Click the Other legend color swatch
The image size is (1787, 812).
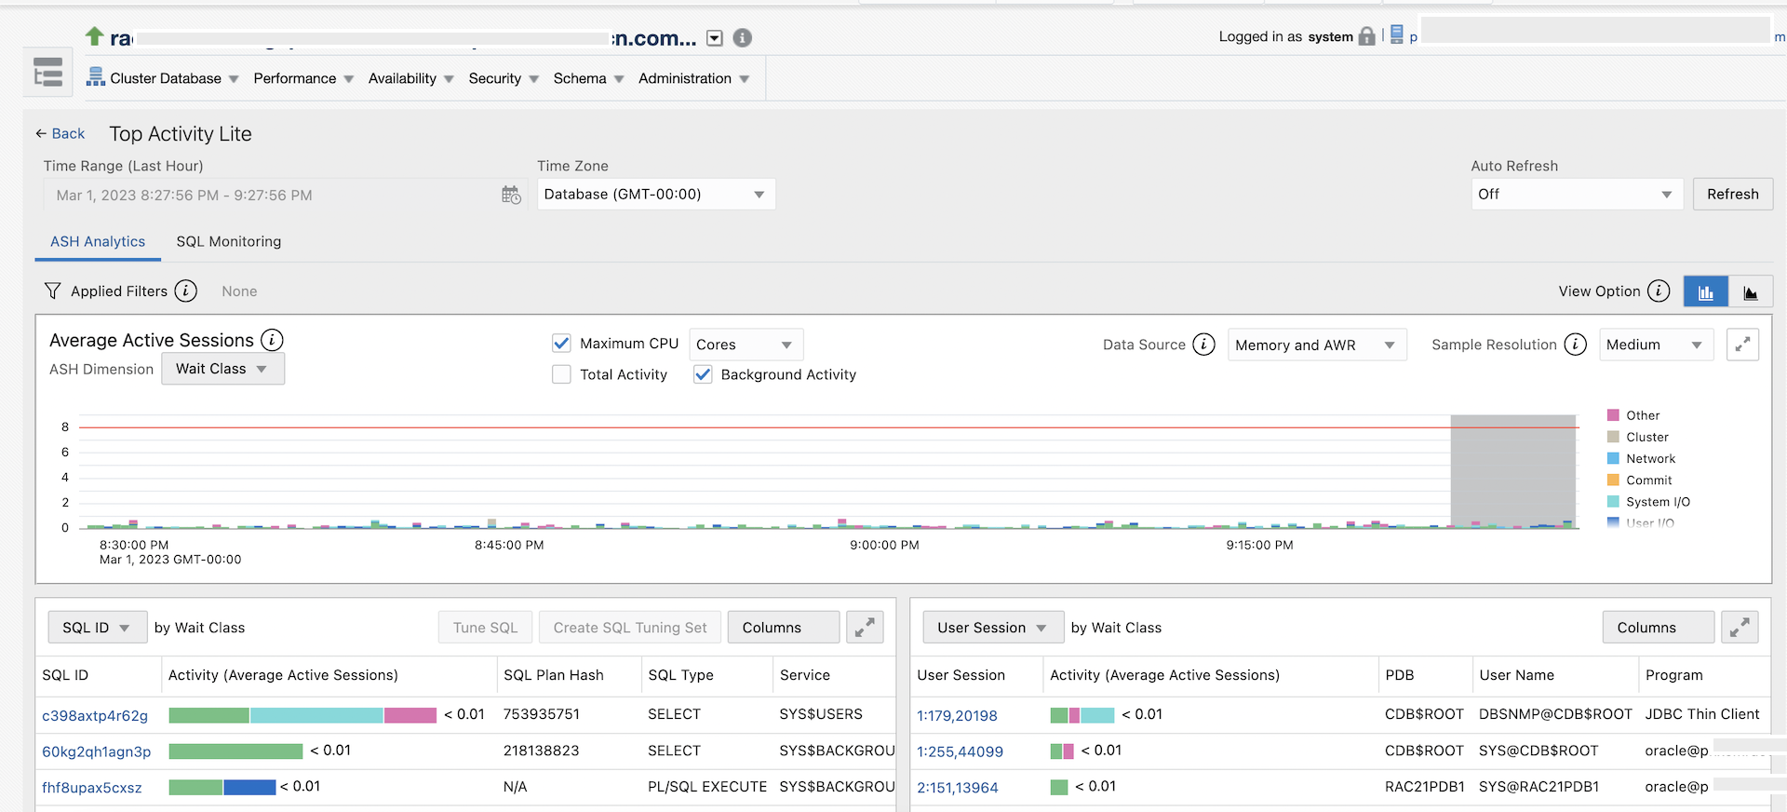pos(1613,415)
